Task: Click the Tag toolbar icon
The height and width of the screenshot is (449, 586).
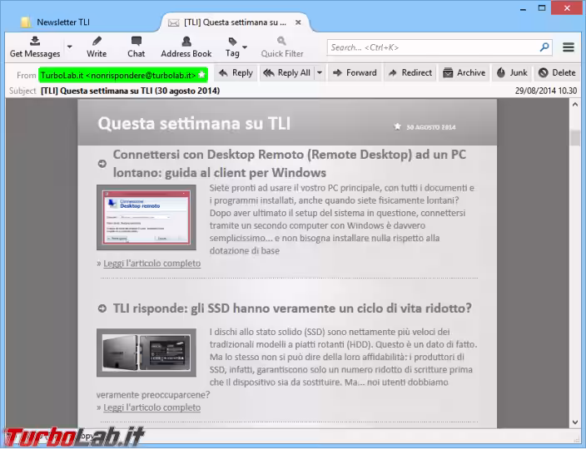Action: pyautogui.click(x=232, y=47)
